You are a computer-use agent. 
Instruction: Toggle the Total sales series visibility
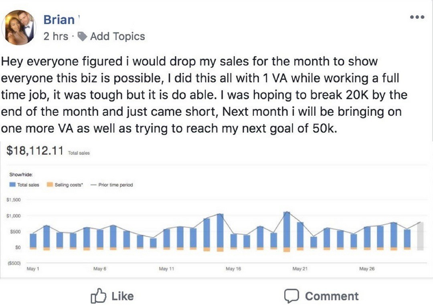coord(24,185)
